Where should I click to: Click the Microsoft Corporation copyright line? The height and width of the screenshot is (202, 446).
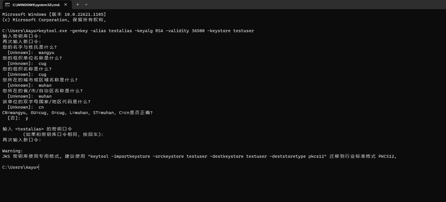[55, 20]
